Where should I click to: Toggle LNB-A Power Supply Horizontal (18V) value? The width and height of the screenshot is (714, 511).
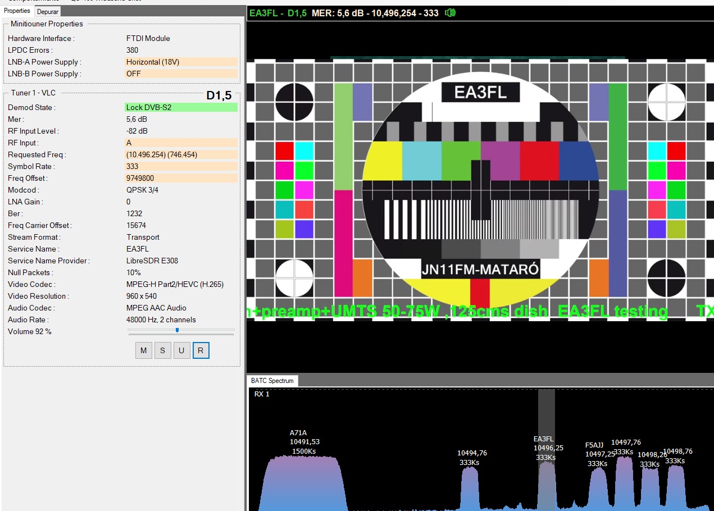(181, 62)
